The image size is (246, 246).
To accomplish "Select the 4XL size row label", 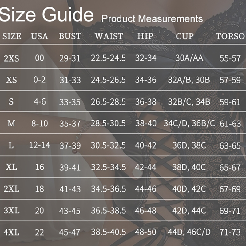I will (12, 232).
